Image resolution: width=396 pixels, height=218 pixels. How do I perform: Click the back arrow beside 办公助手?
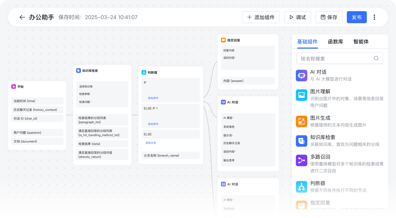click(22, 17)
